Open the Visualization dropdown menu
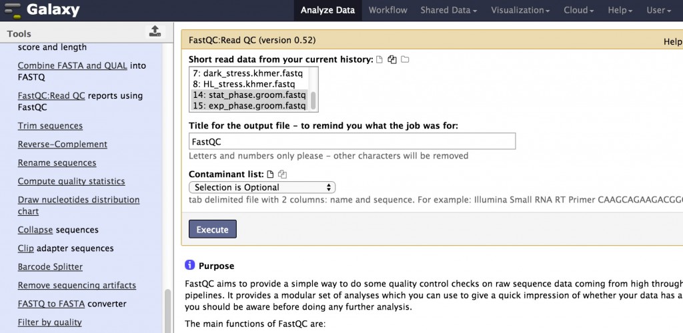 click(x=520, y=10)
